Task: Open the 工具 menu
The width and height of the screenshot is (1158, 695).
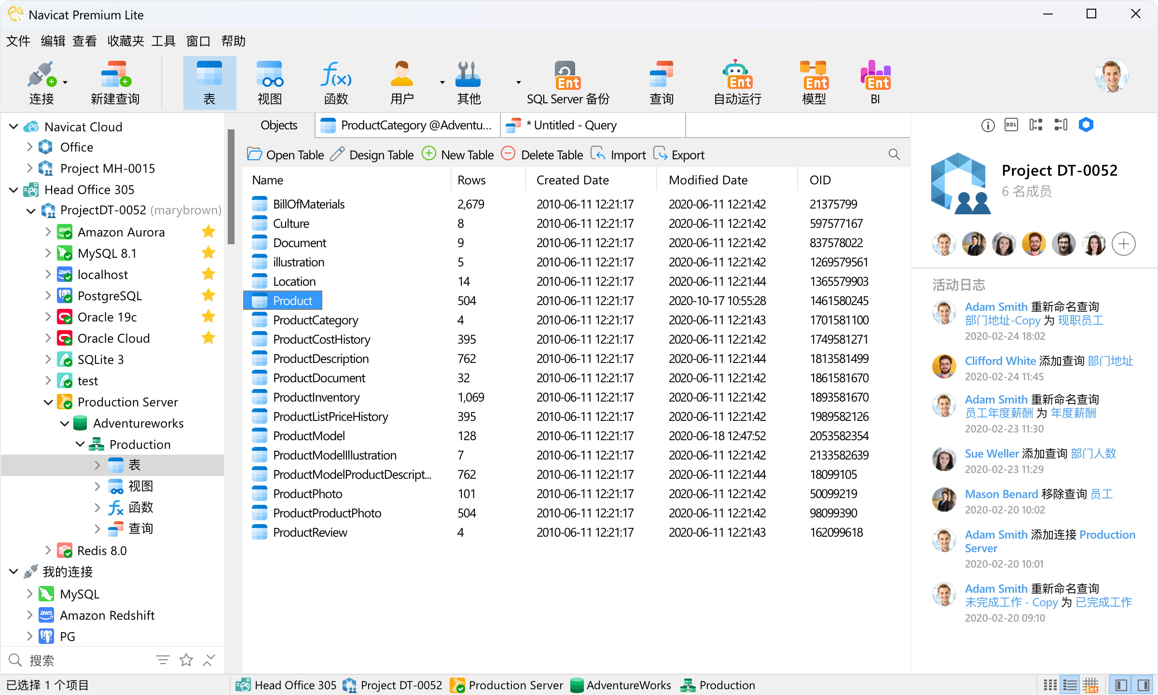Action: [x=163, y=41]
